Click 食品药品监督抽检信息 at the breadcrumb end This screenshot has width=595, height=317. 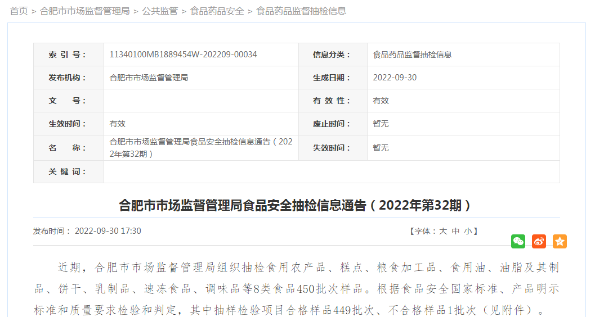(301, 11)
